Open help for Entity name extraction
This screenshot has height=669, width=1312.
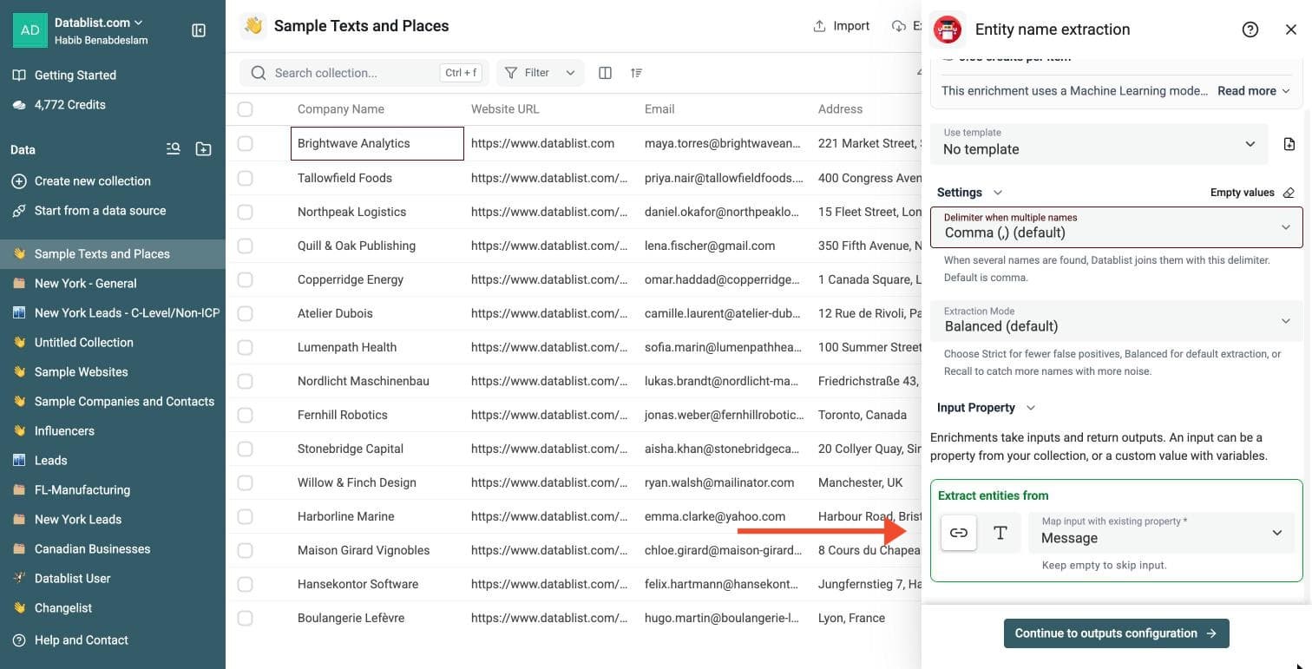1250,30
